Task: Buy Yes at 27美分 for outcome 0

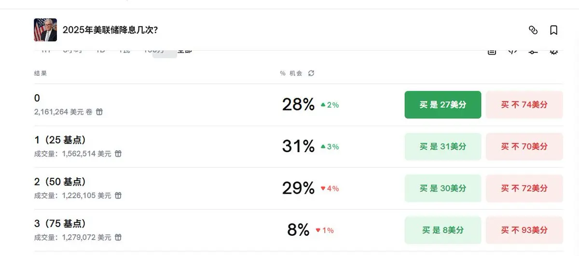Action: (443, 105)
